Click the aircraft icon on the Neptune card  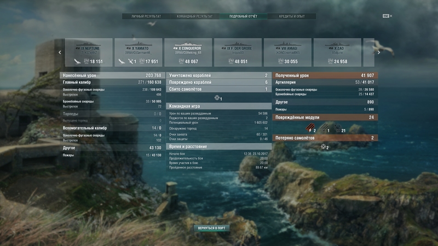click(x=77, y=61)
